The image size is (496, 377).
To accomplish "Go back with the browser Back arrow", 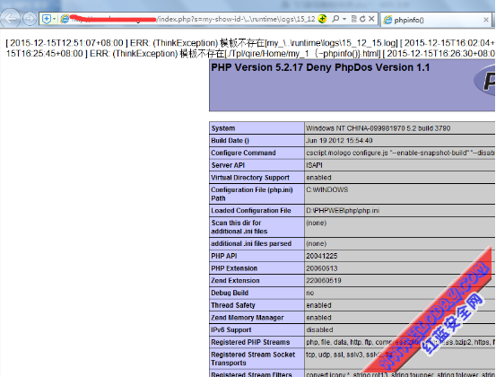I will point(11,19).
